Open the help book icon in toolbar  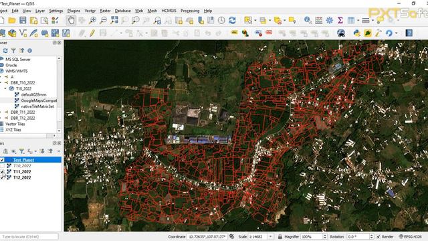409,33
